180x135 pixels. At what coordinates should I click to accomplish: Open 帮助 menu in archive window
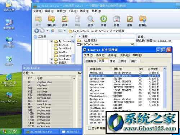(x=96, y=11)
